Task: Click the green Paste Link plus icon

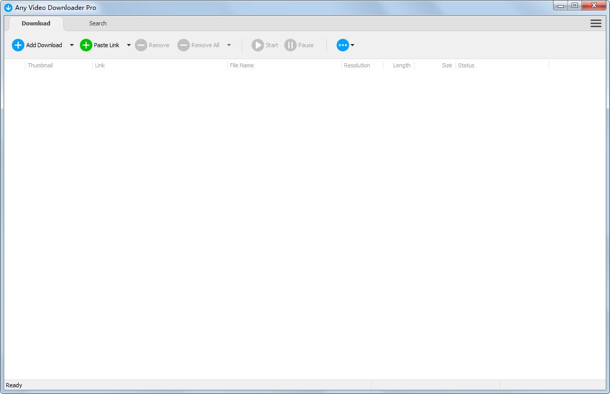Action: point(86,45)
